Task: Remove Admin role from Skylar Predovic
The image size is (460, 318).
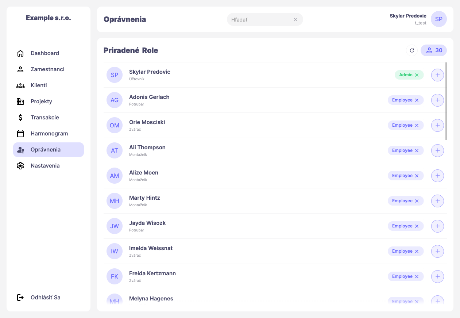Action: click(x=417, y=75)
